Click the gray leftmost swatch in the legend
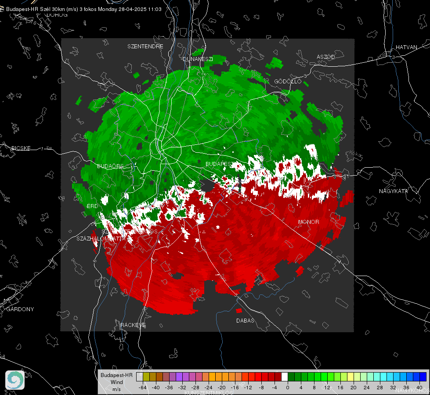430x395 pixels. [140, 377]
